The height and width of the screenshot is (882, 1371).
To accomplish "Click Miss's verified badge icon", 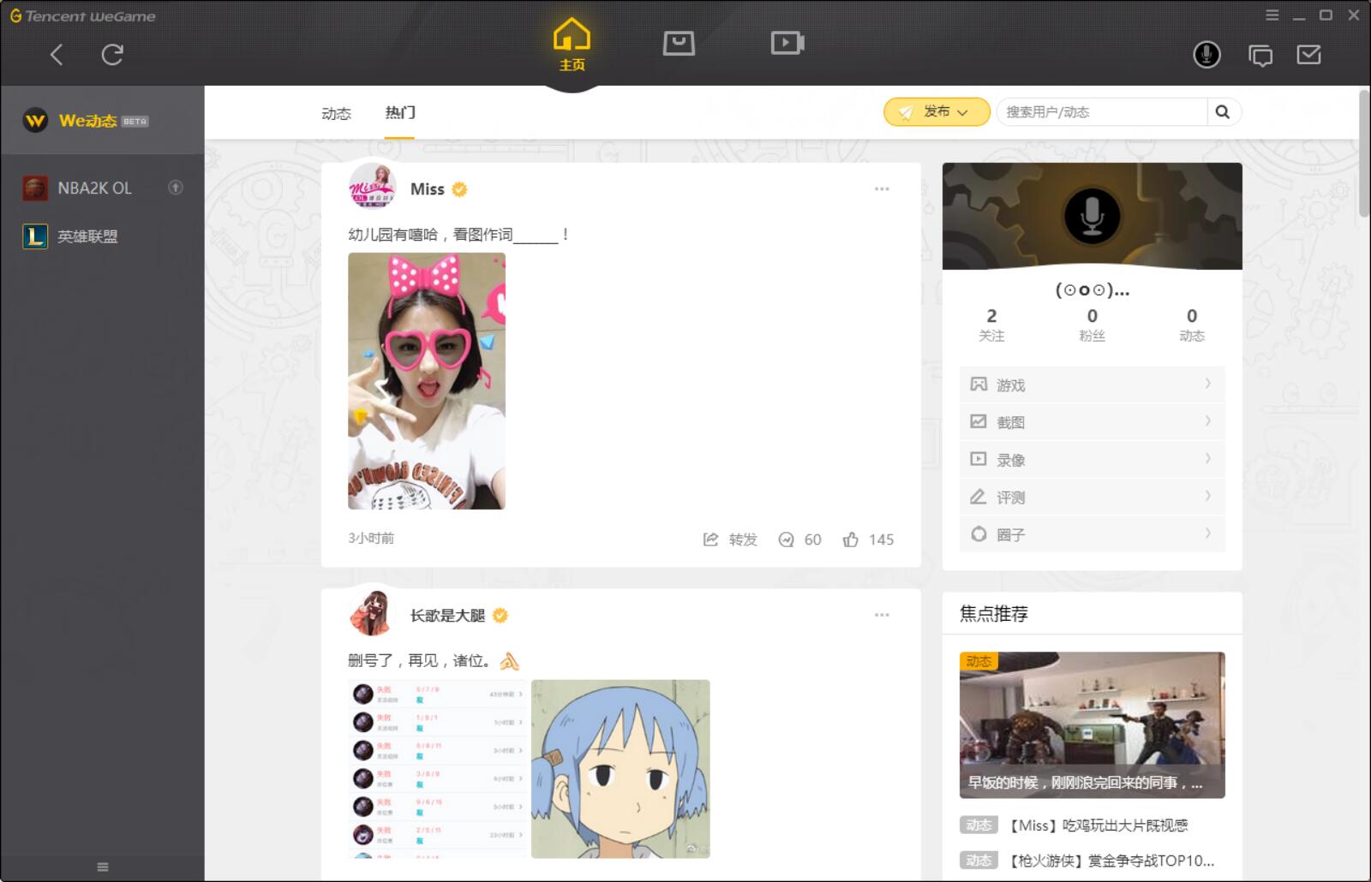I will pyautogui.click(x=460, y=189).
